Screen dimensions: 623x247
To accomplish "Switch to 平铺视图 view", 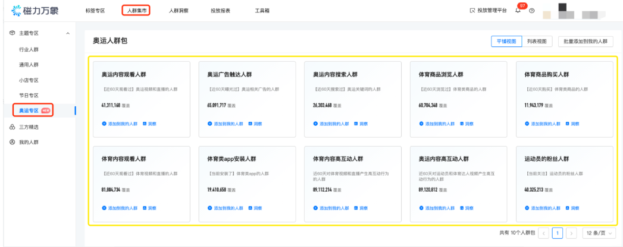I will 506,41.
